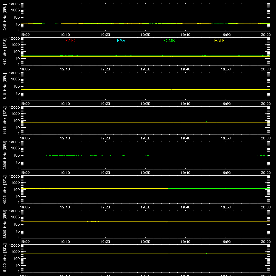Click the 1000 y-axis value of 15400 MHz plot
276x276 pixels.
(x=16, y=252)
